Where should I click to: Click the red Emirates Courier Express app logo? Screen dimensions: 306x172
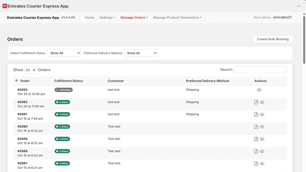tap(5, 6)
